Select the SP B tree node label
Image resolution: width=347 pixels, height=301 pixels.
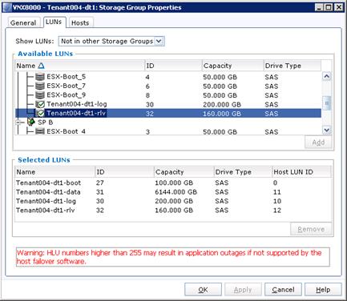(x=45, y=122)
